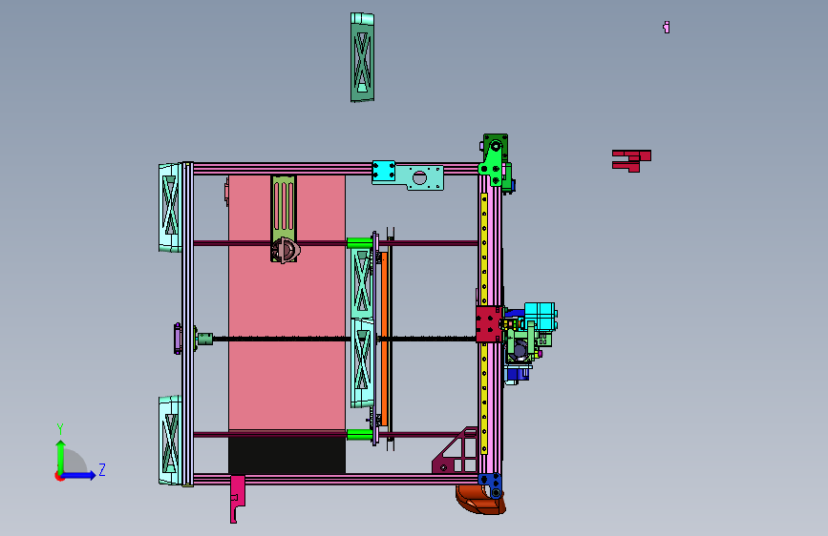The height and width of the screenshot is (536, 828).
Task: Select the bright green bracket on upper-right frame corner
Action: pyautogui.click(x=493, y=165)
